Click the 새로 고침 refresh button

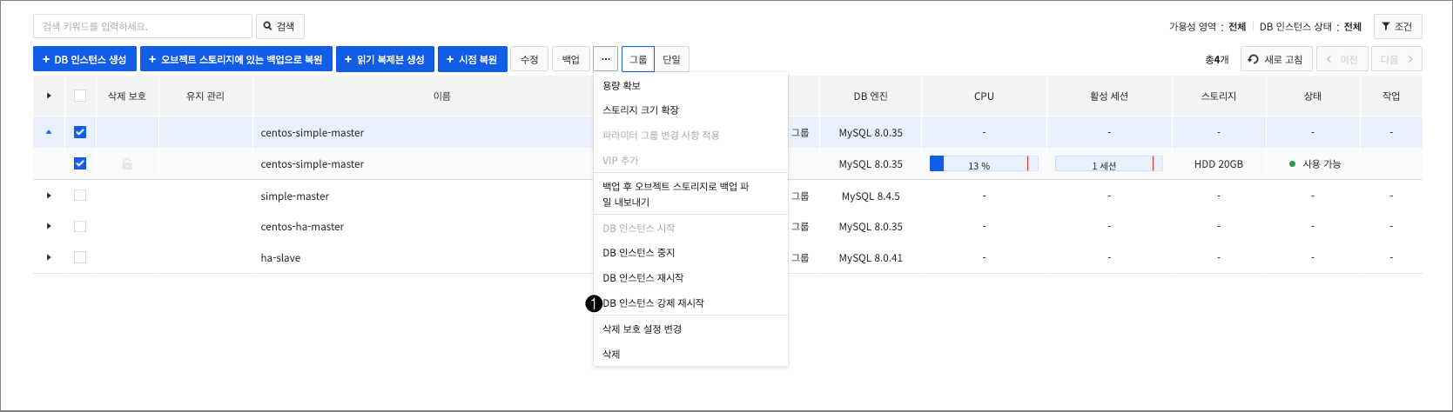pyautogui.click(x=1276, y=59)
